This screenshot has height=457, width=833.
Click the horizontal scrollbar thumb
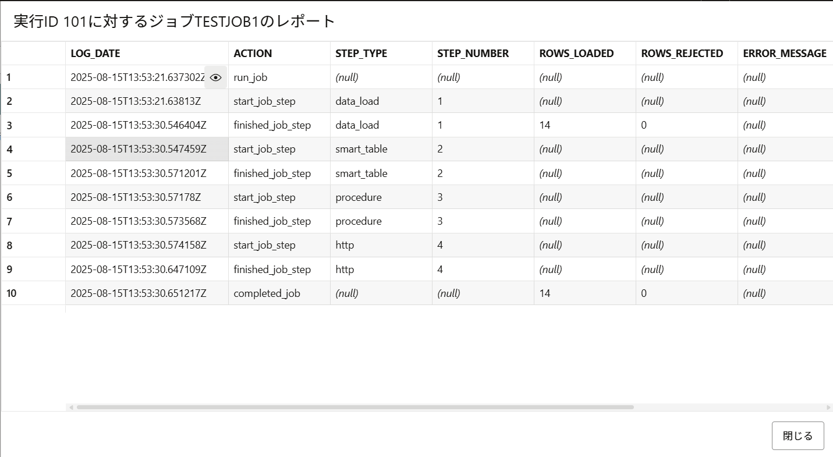coord(355,408)
